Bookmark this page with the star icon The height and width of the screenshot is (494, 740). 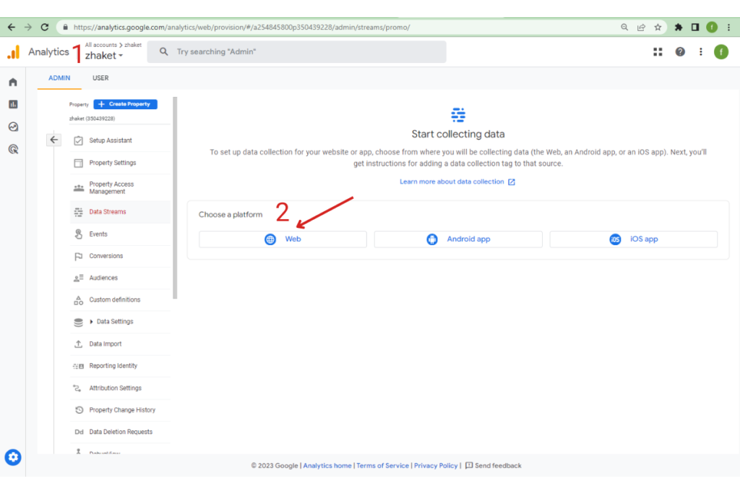658,27
